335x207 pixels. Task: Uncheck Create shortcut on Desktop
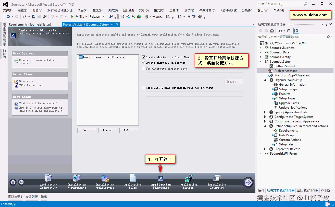tap(143, 62)
